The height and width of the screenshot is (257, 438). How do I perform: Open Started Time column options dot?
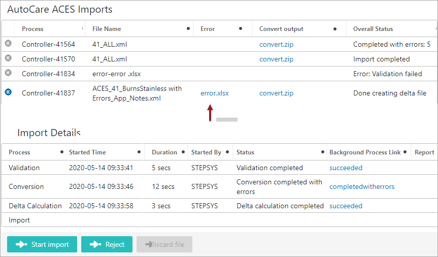click(139, 152)
